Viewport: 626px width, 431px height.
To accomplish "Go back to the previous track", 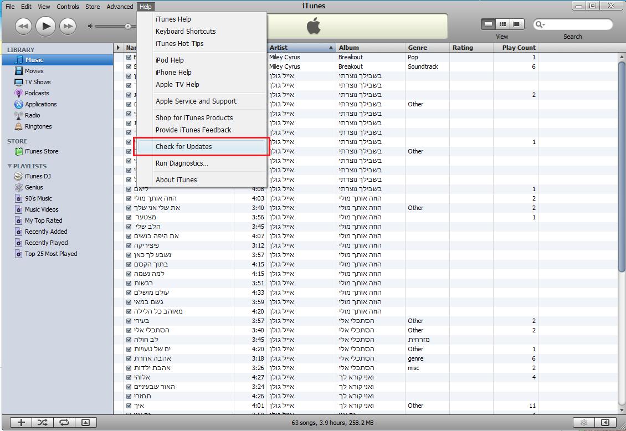I will coord(23,26).
